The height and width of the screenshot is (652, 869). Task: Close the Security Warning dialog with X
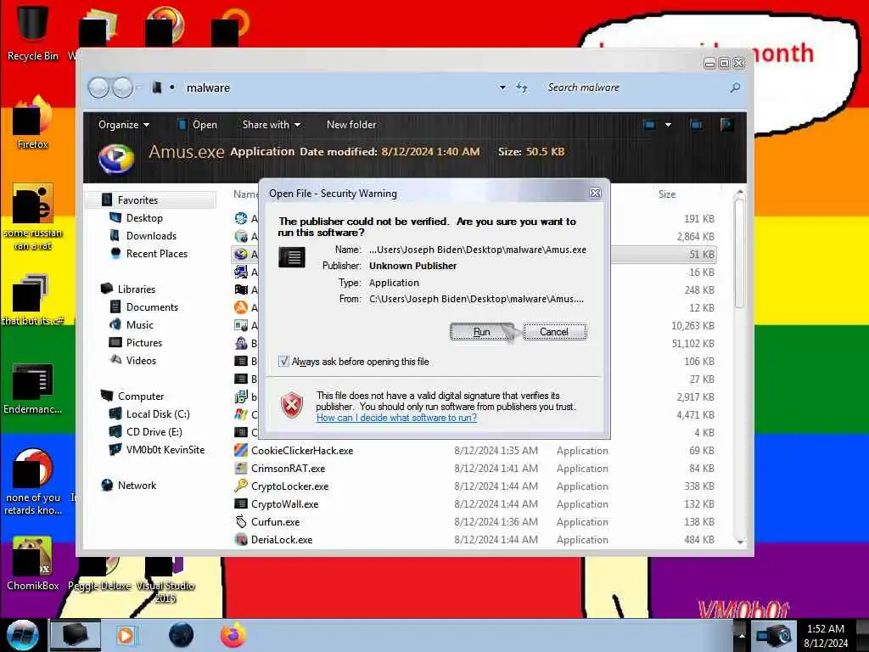[595, 193]
